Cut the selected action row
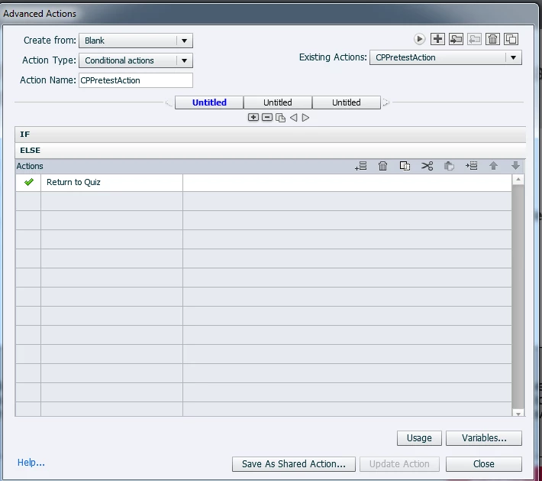Screen dimensions: 542x481 [x=427, y=166]
